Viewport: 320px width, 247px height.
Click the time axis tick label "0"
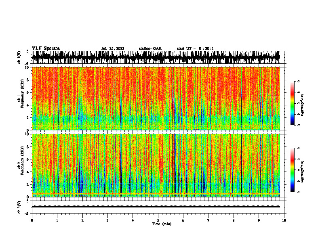pos(32,220)
